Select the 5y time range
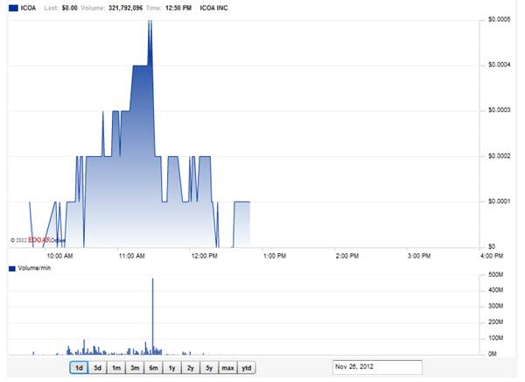Viewport: 525px width, 382px height. (209, 368)
